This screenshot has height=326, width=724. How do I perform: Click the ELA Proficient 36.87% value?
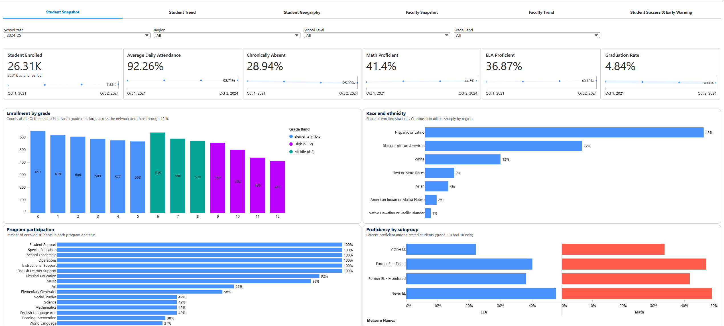504,66
